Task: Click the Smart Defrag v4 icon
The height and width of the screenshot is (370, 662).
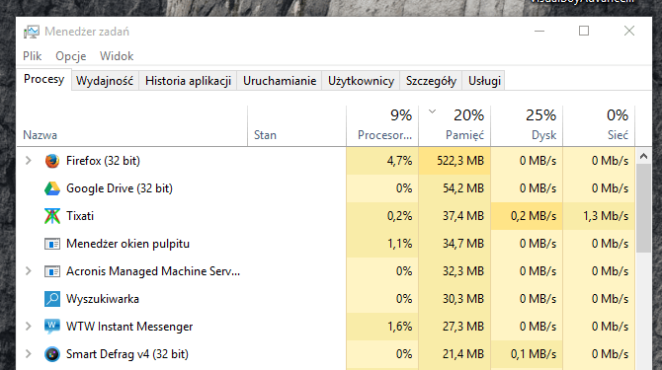Action: (52, 354)
